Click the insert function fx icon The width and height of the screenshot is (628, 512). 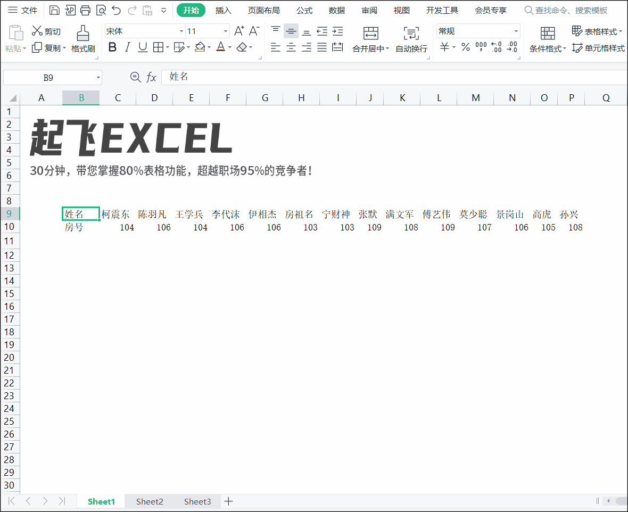click(x=151, y=77)
